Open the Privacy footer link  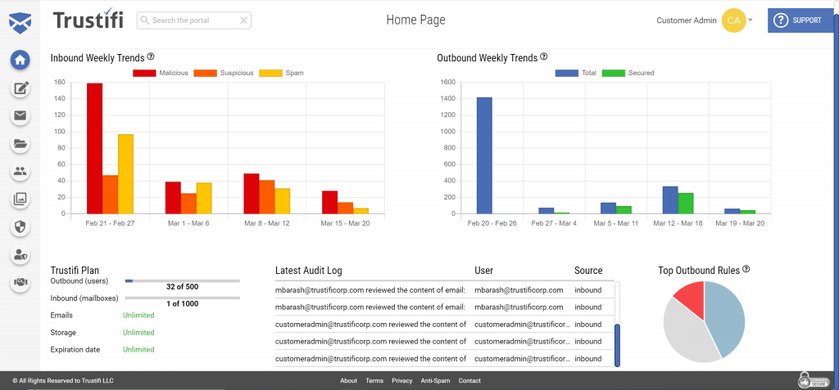(401, 381)
